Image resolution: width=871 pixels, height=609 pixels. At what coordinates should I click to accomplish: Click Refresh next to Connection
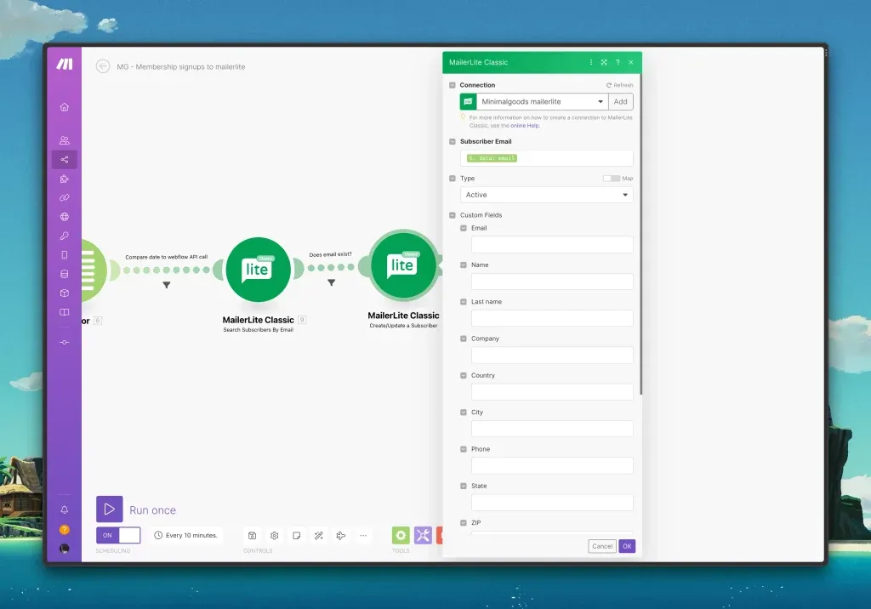[619, 85]
